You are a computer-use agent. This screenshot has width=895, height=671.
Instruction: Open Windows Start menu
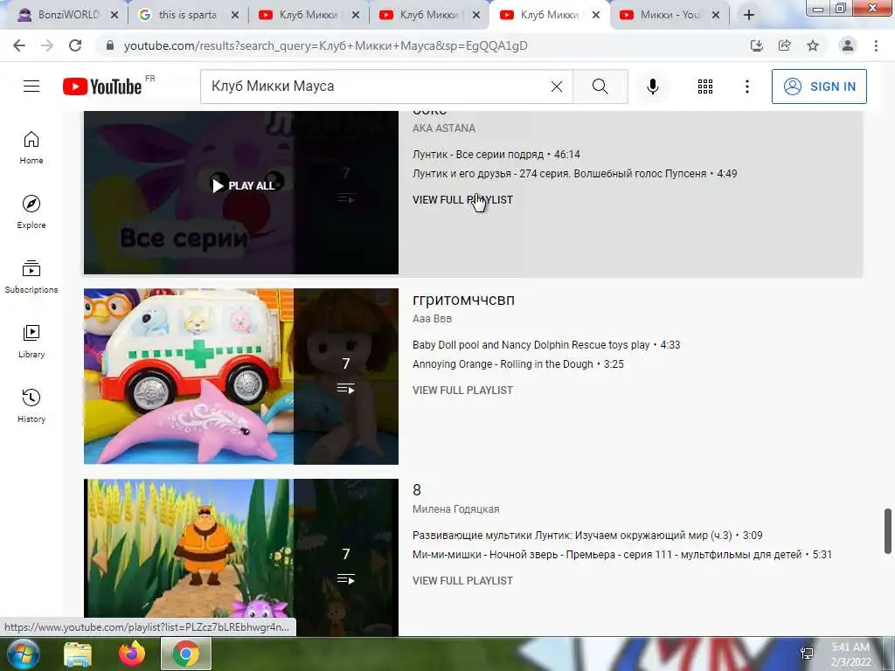click(22, 654)
